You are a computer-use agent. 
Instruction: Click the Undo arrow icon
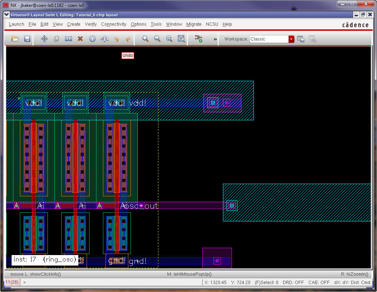coord(116,39)
